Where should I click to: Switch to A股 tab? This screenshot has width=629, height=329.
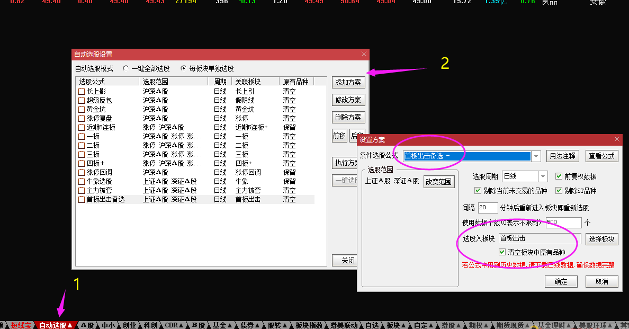click(x=87, y=325)
